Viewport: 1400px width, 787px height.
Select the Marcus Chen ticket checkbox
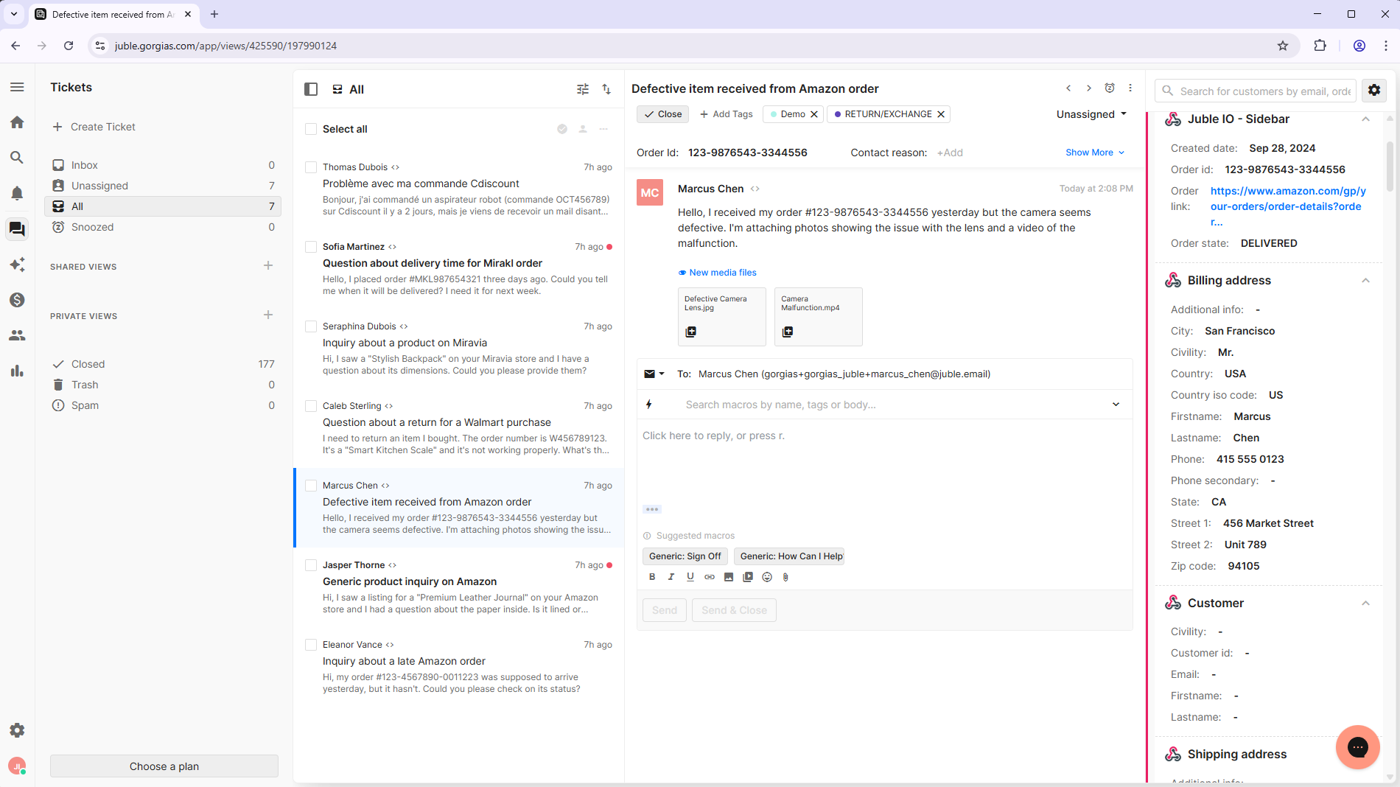311,486
